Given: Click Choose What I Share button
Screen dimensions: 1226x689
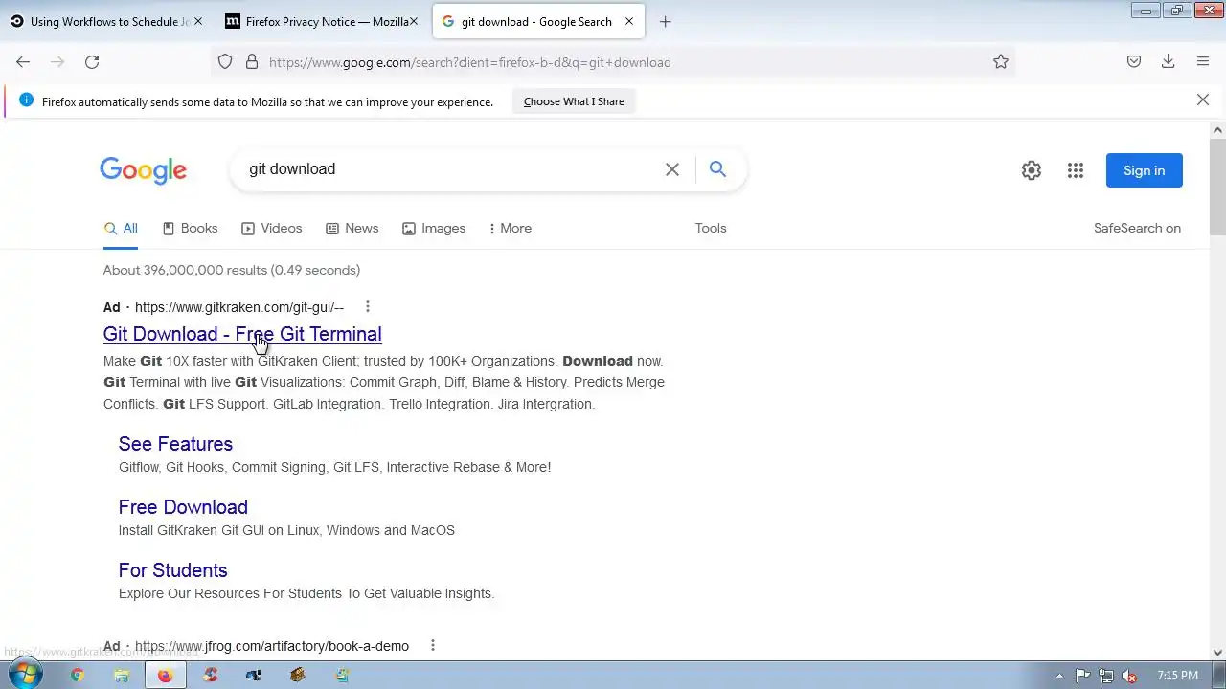Looking at the screenshot, I should (574, 101).
